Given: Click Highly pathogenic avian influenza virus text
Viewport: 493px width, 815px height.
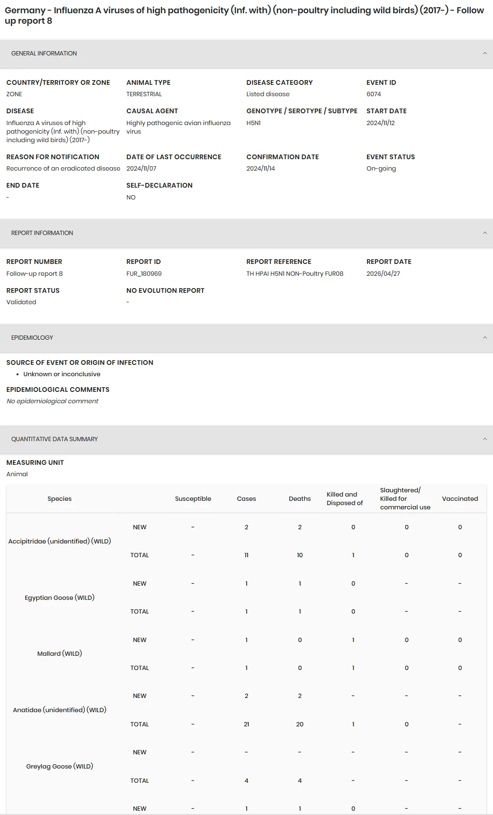Looking at the screenshot, I should (x=179, y=127).
